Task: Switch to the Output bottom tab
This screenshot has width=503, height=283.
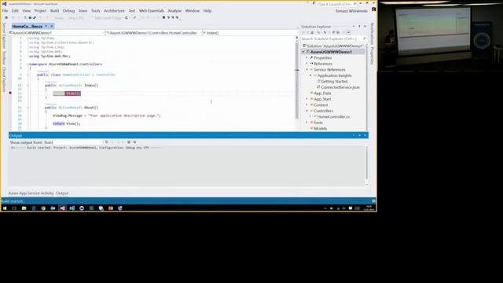Action: click(x=62, y=193)
